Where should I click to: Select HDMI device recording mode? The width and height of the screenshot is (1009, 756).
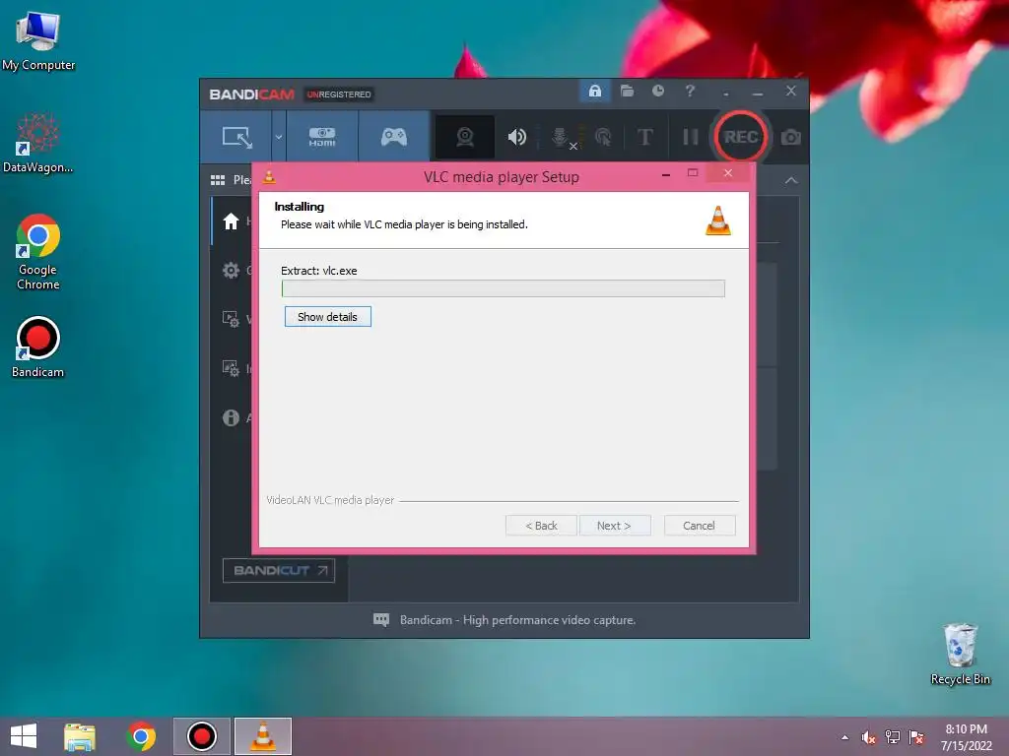click(322, 137)
